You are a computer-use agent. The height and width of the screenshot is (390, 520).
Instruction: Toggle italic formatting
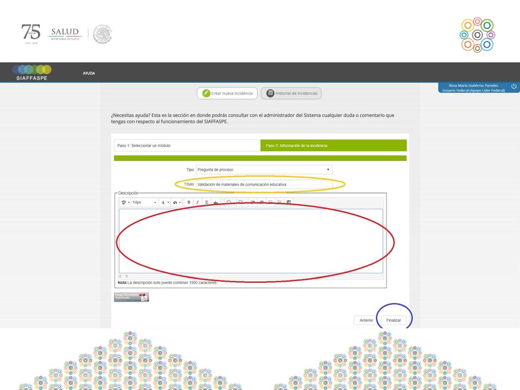(198, 202)
